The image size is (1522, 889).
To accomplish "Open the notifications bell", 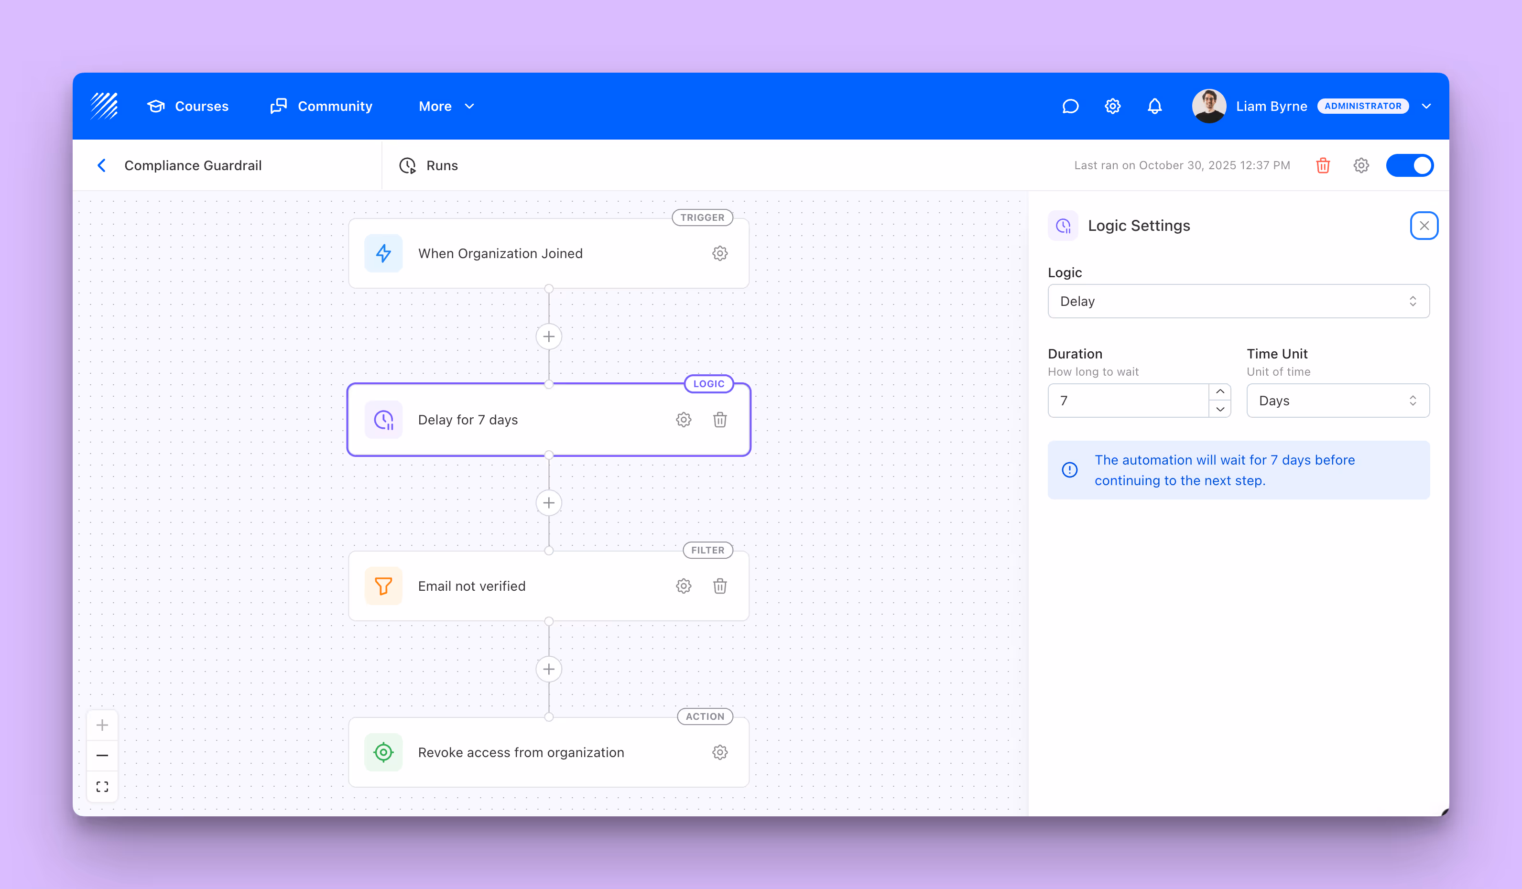I will [x=1154, y=106].
